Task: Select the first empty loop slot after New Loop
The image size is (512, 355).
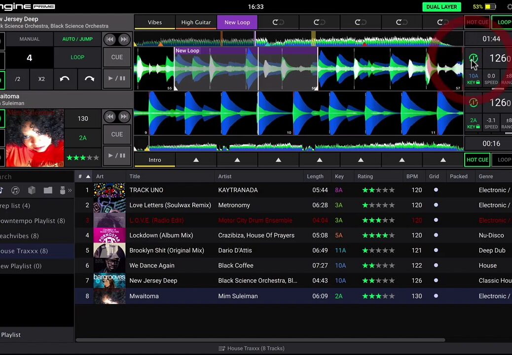Action: coord(278,22)
